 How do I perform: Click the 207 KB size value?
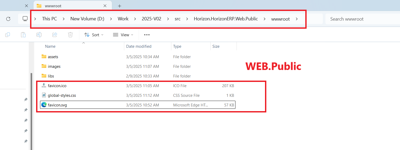point(228,86)
